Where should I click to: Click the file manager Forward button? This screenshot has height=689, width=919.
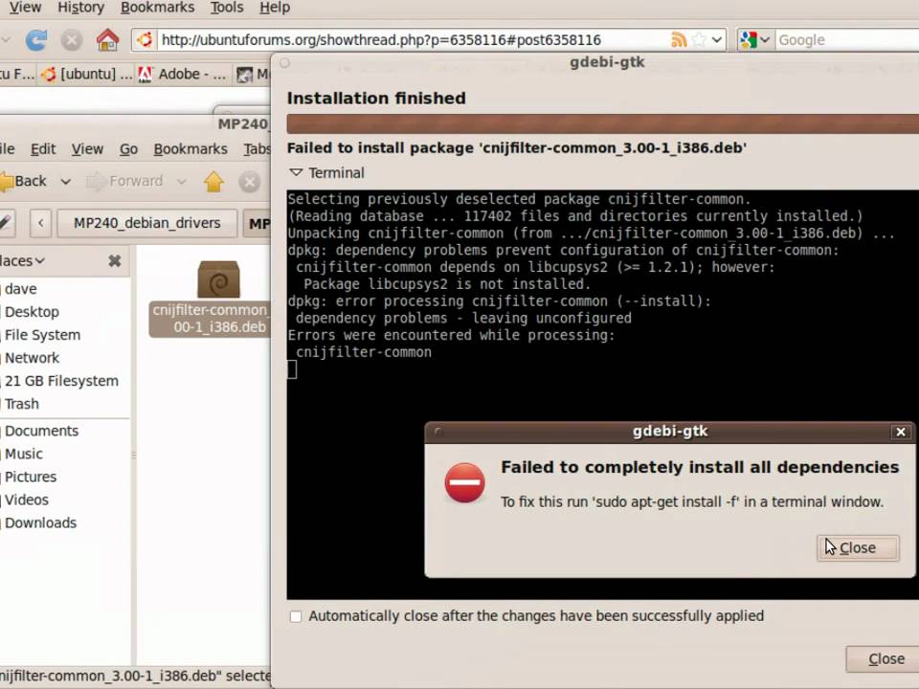[124, 181]
